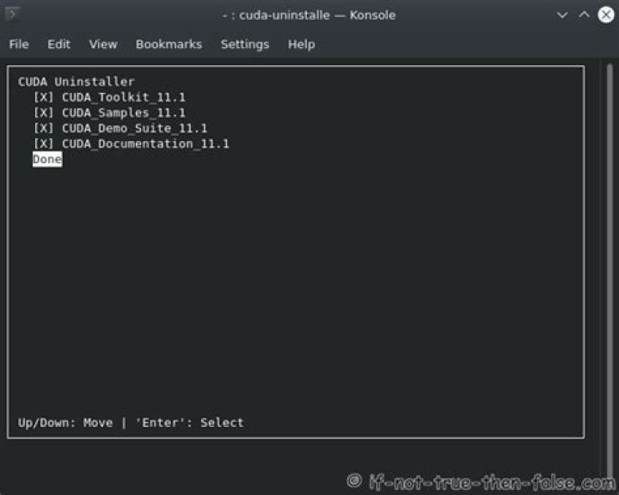
Task: Toggle the CUDA_Documentation_11.1 checkbox
Action: [44, 144]
